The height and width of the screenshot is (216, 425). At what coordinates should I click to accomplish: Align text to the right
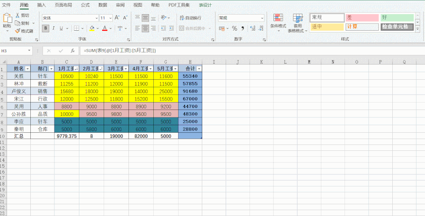coord(153,28)
